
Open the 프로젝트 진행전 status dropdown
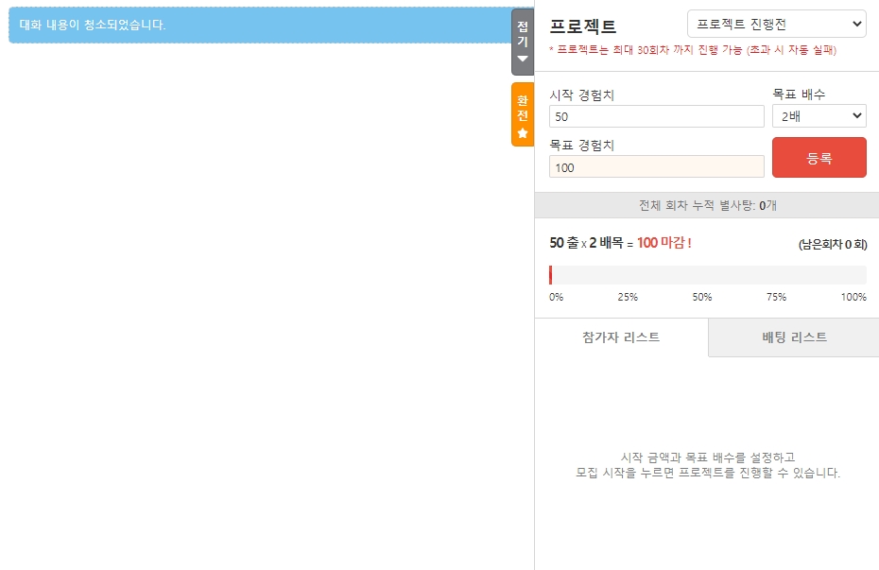[776, 24]
